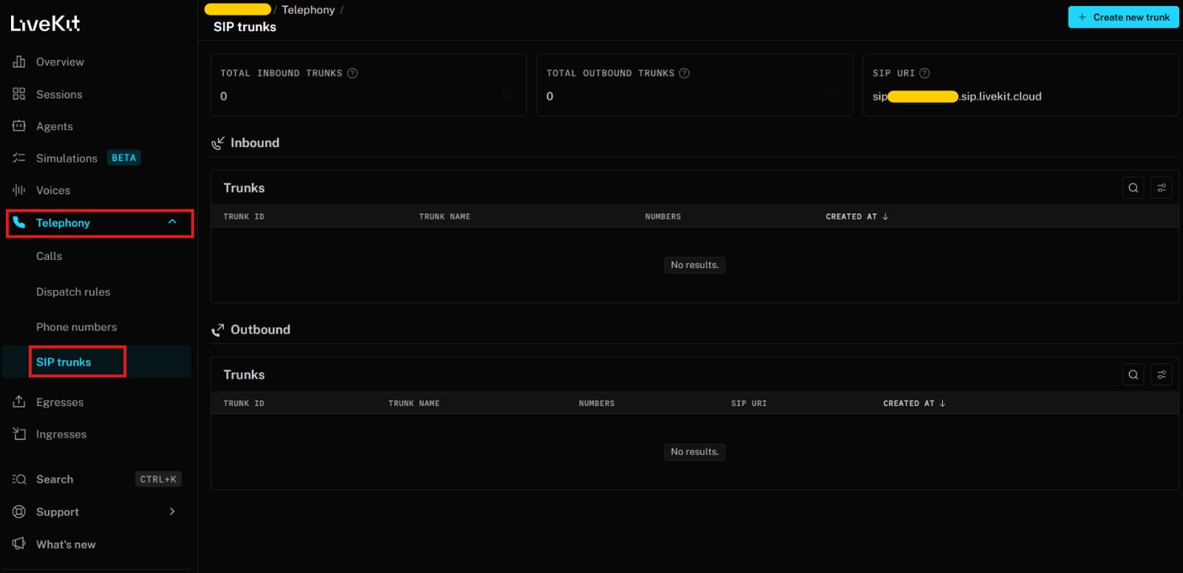Open the Overview page icon
Image resolution: width=1183 pixels, height=573 pixels.
19,62
